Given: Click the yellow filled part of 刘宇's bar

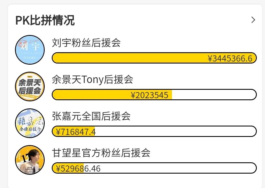Looking at the screenshot, I should point(127,58).
